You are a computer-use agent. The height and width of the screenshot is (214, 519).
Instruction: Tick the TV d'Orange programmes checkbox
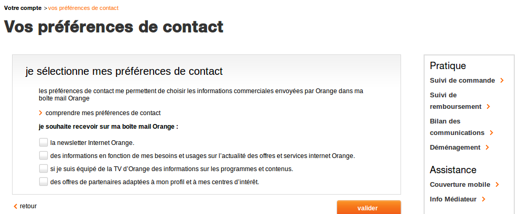tap(43, 168)
